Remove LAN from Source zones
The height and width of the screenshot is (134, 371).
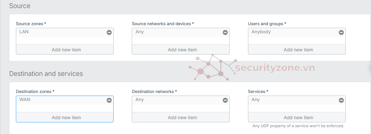[109, 32]
